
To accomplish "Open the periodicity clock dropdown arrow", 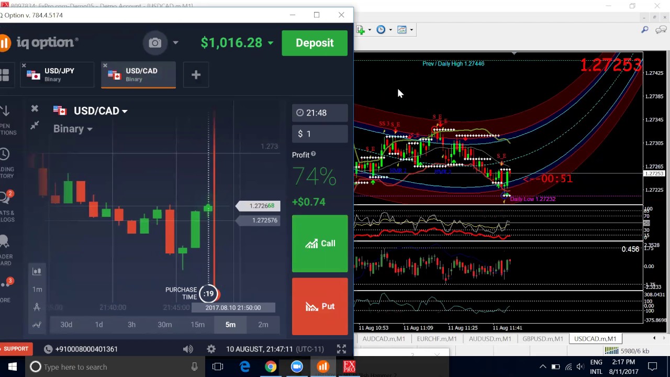I will (x=390, y=30).
